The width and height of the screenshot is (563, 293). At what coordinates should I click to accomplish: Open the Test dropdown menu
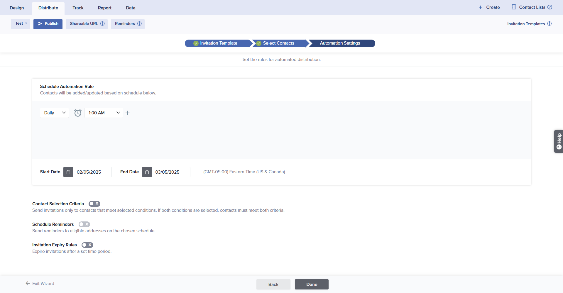(x=21, y=24)
